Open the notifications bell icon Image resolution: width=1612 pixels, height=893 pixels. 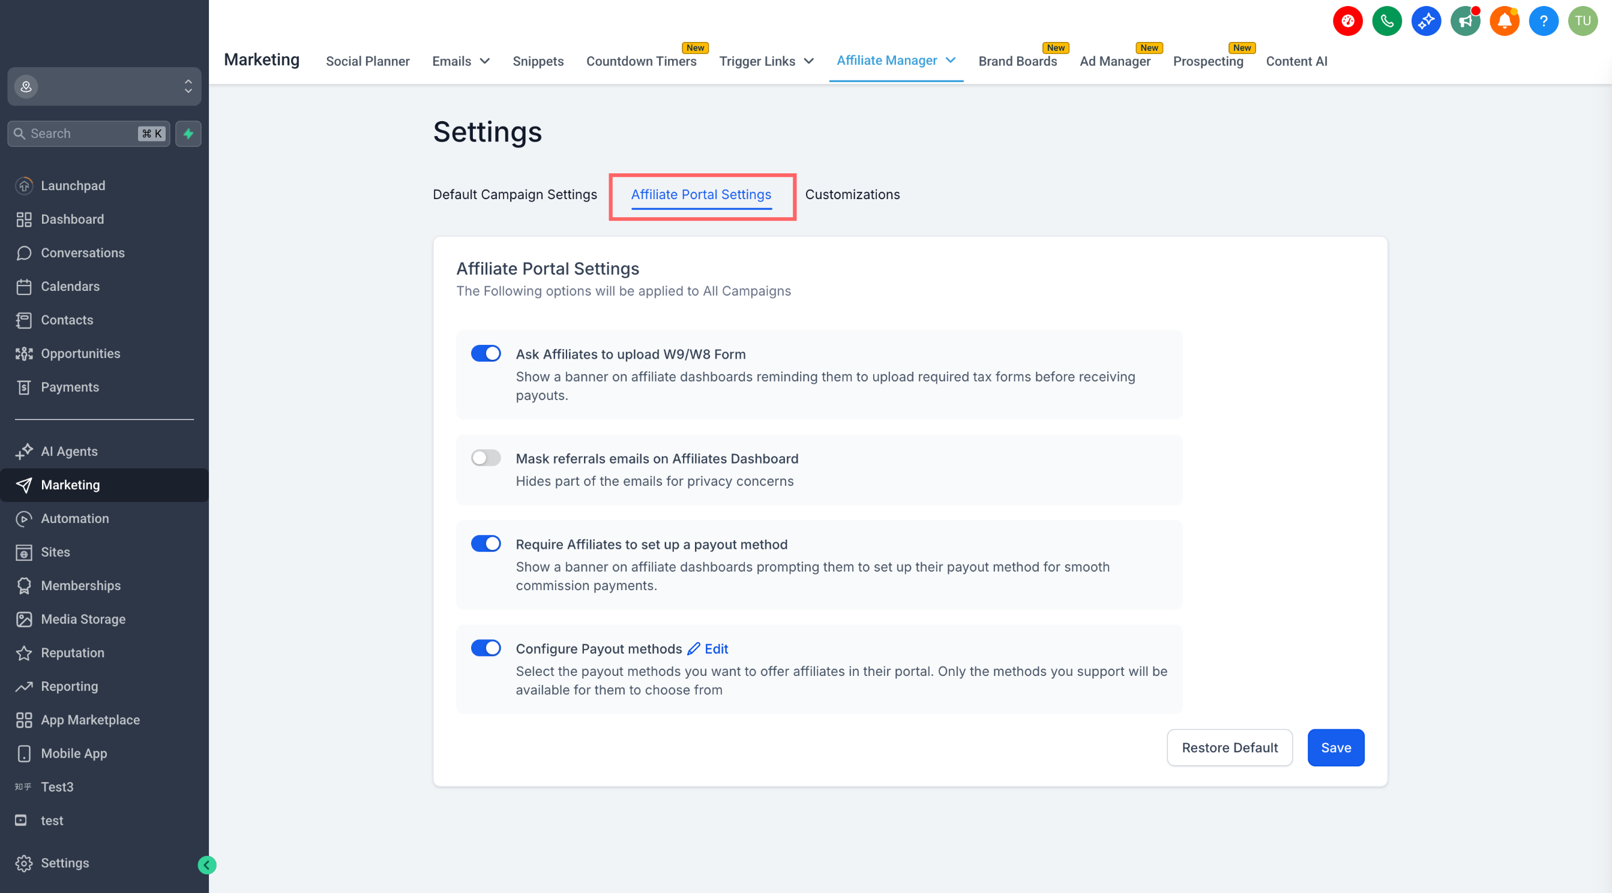click(1505, 21)
